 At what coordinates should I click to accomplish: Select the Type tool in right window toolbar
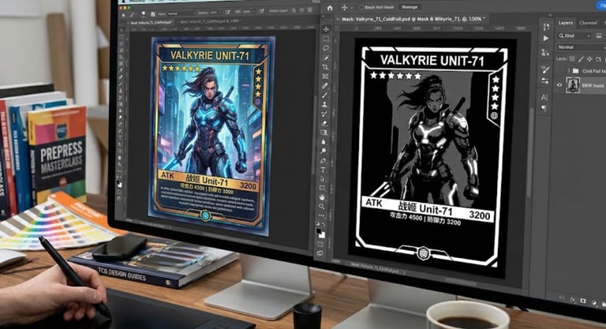(x=323, y=170)
